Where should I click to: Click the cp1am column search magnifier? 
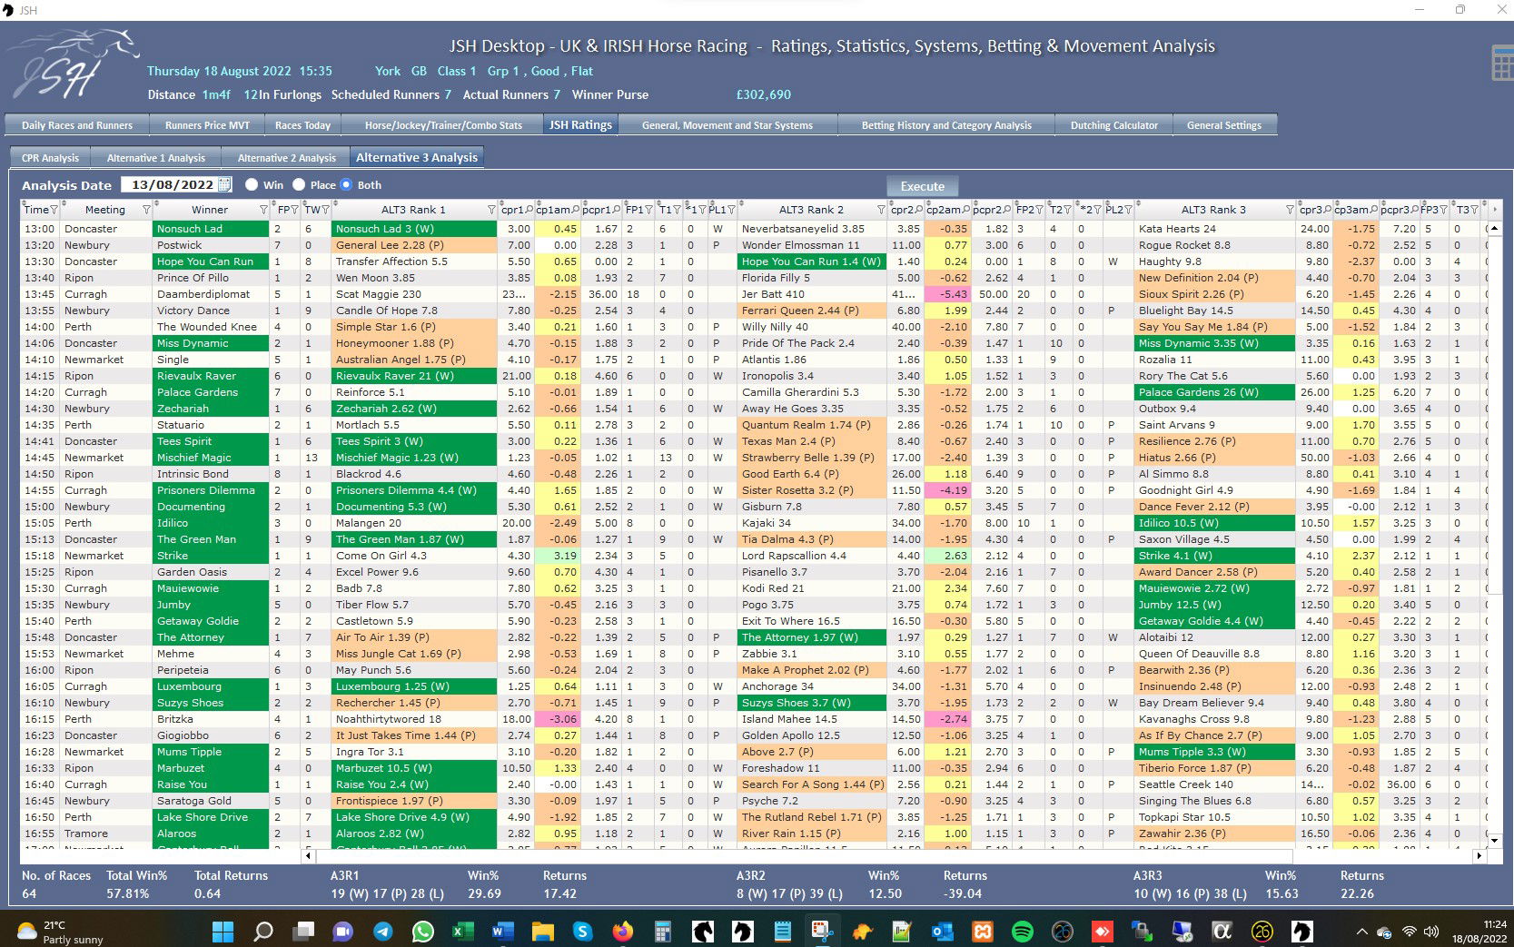click(577, 210)
